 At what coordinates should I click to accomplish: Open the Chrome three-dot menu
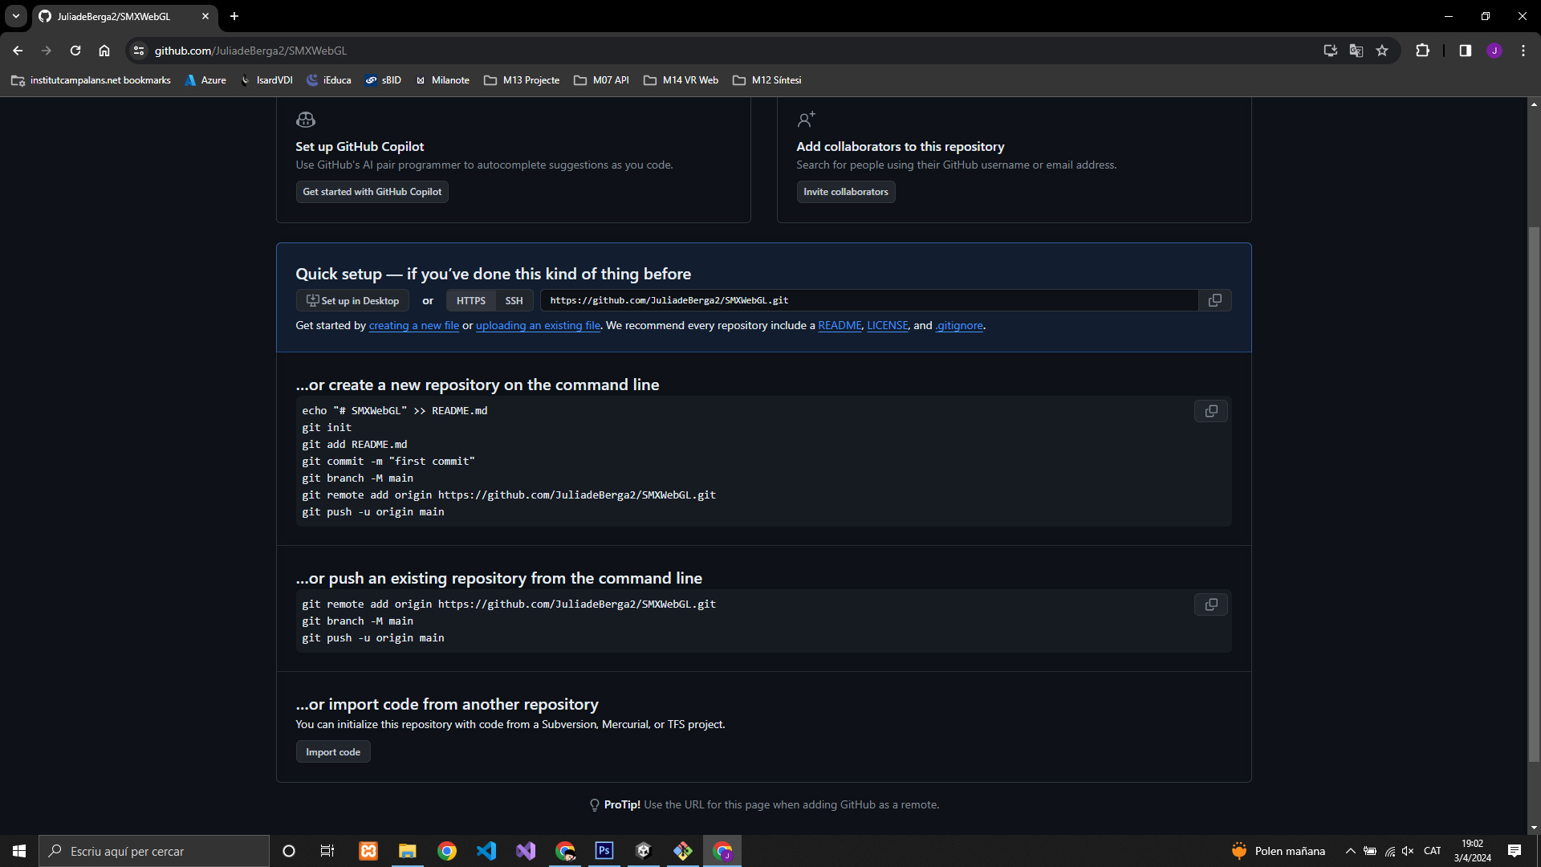click(x=1523, y=51)
